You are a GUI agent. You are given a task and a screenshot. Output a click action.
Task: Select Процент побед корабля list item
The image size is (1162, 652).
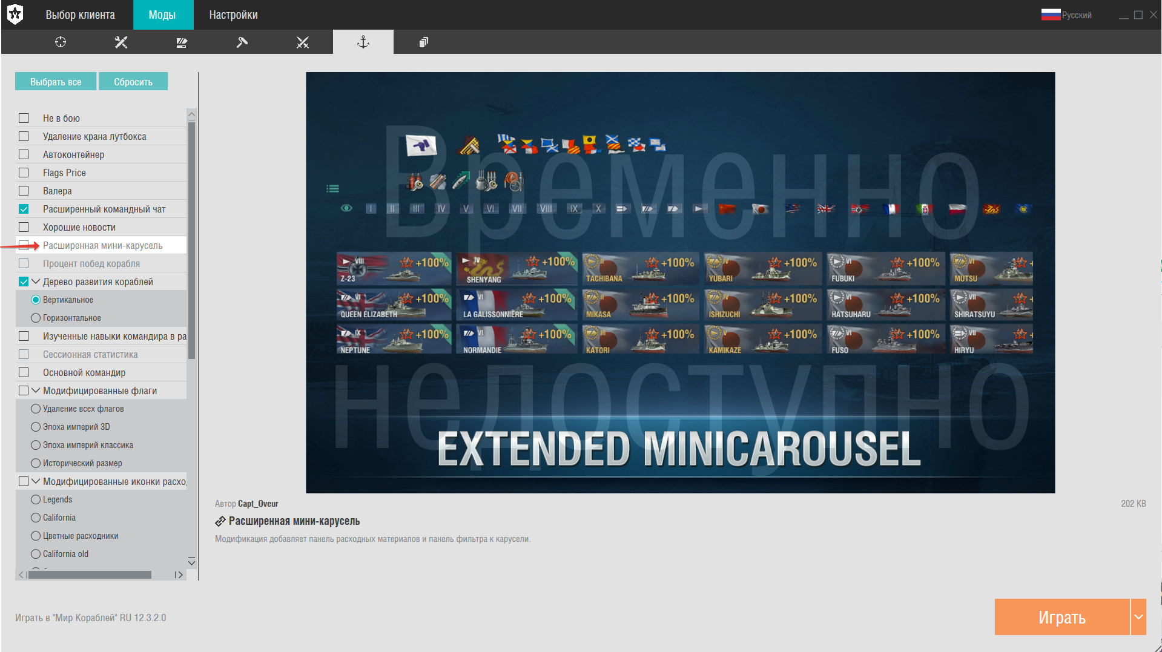click(101, 263)
